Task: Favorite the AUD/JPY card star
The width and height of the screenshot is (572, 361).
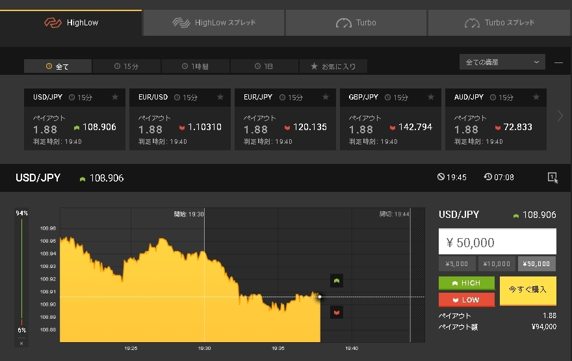Action: point(536,97)
